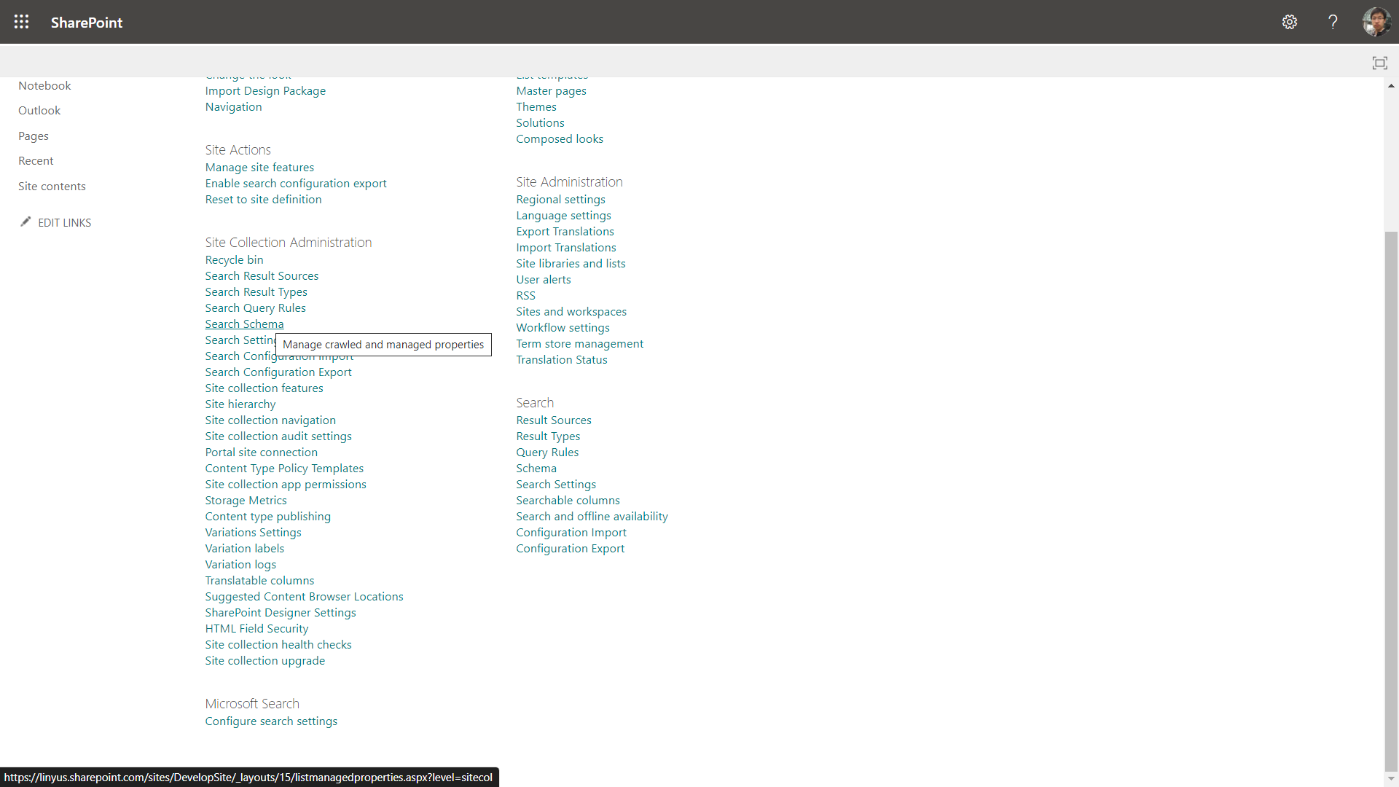
Task: Open the Recycle bin link
Action: [x=234, y=260]
